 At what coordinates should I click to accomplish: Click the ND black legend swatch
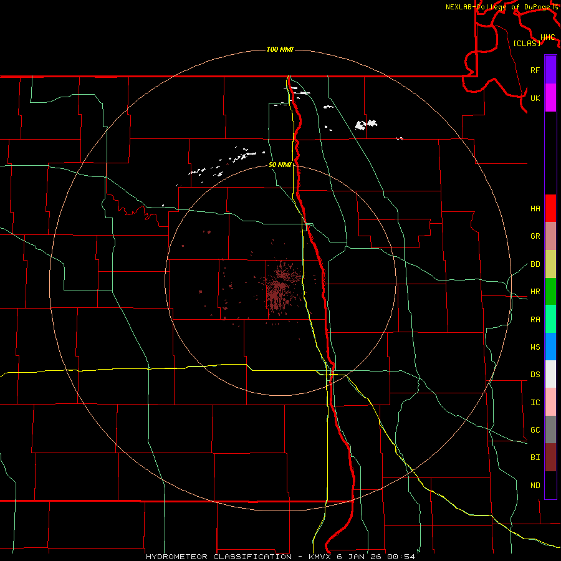550,485
